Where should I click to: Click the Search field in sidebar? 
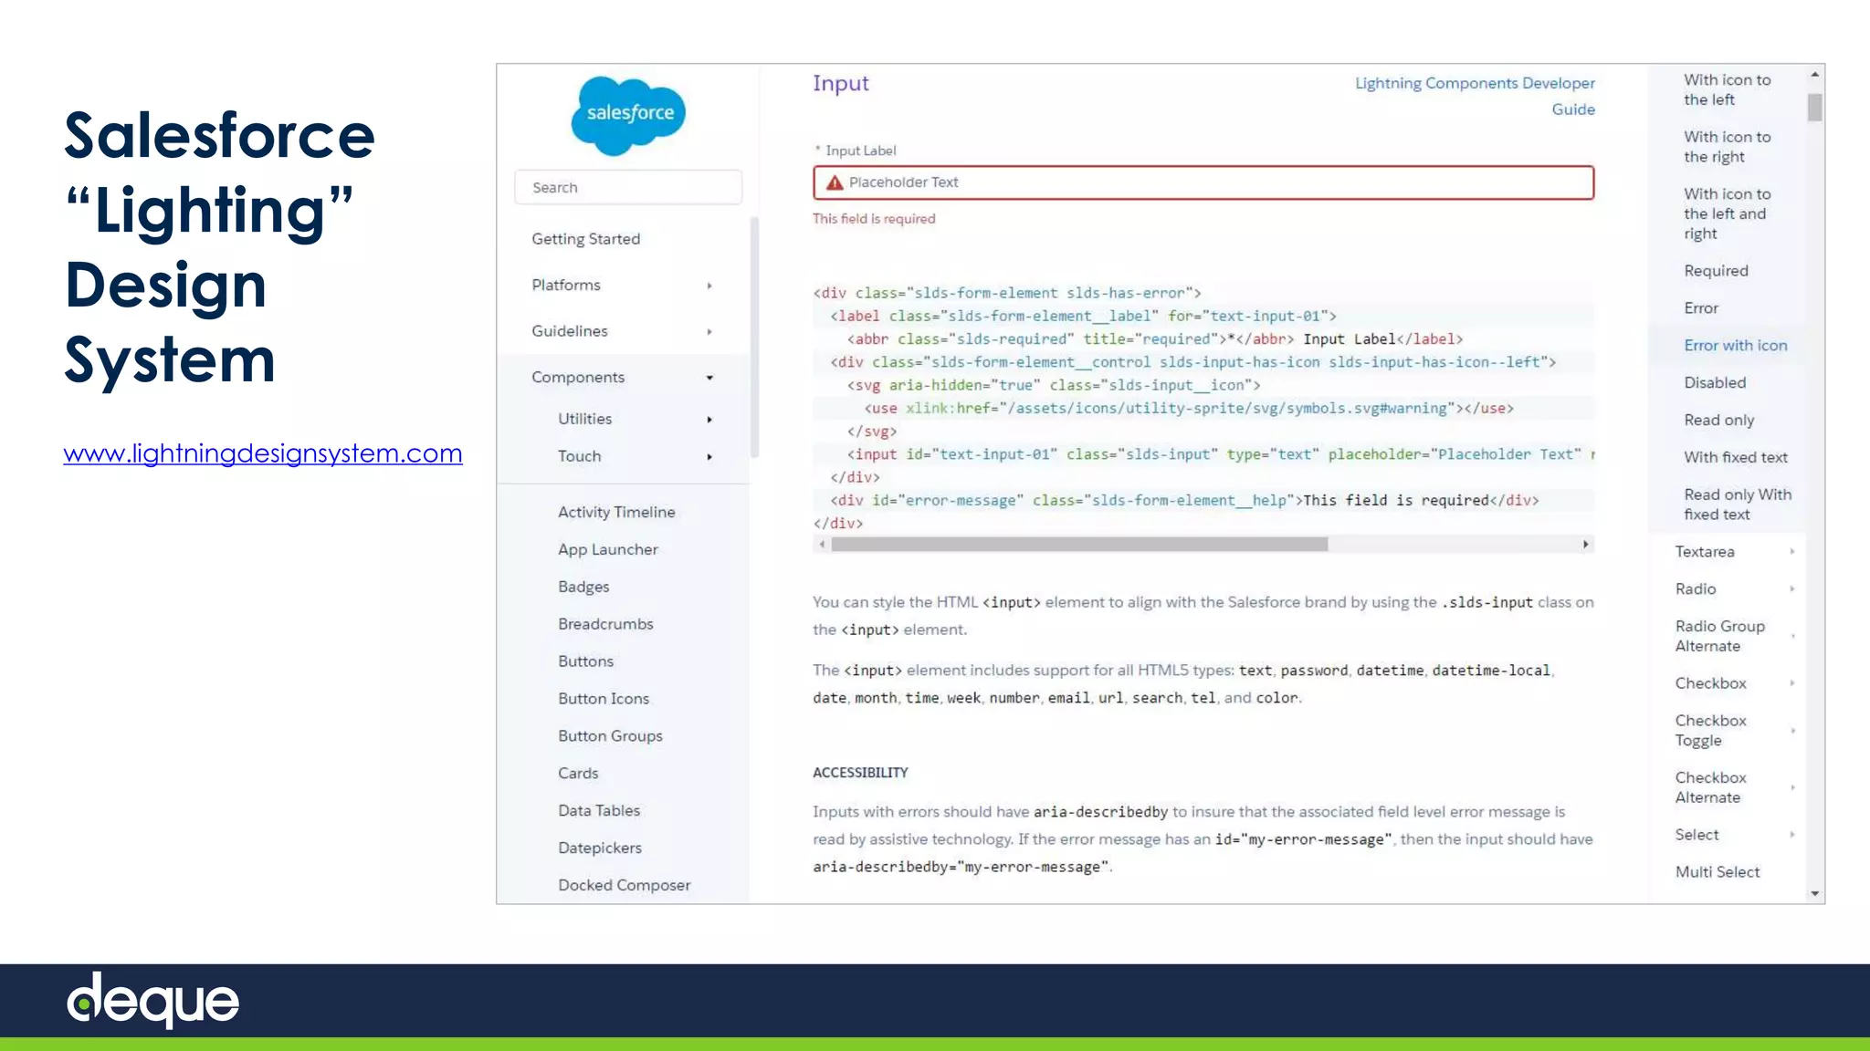coord(628,187)
